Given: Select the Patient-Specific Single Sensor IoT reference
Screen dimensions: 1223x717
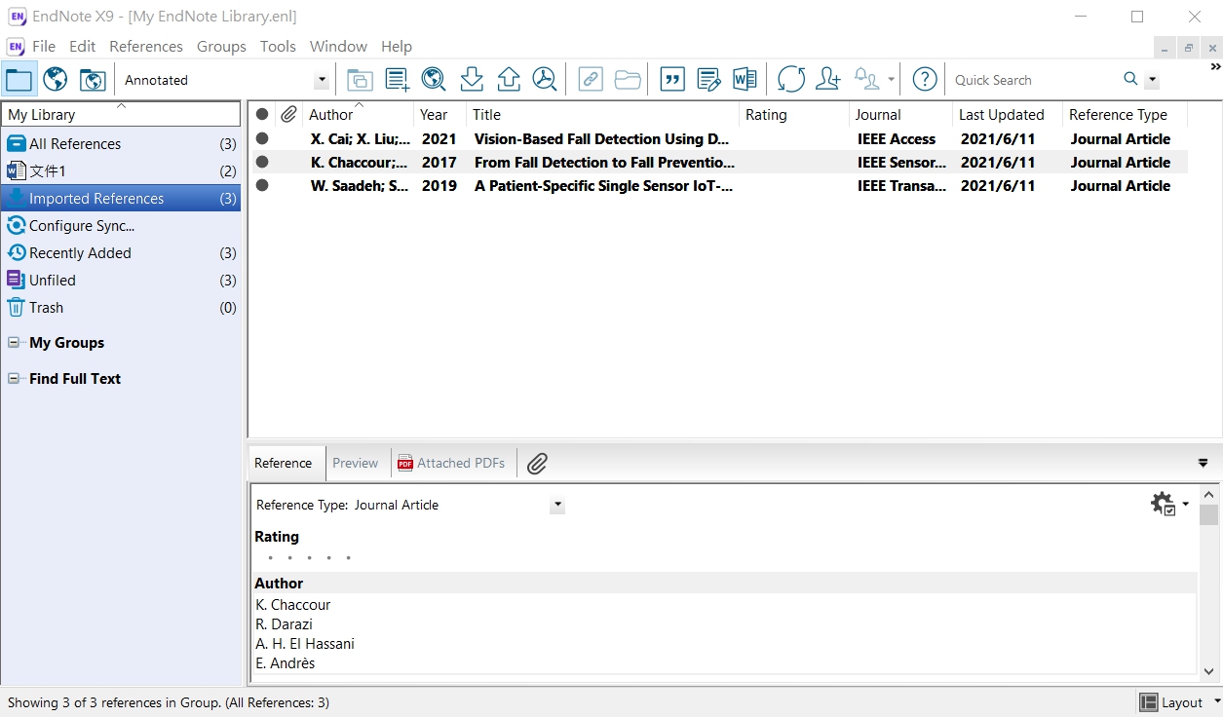Looking at the screenshot, I should tap(719, 186).
